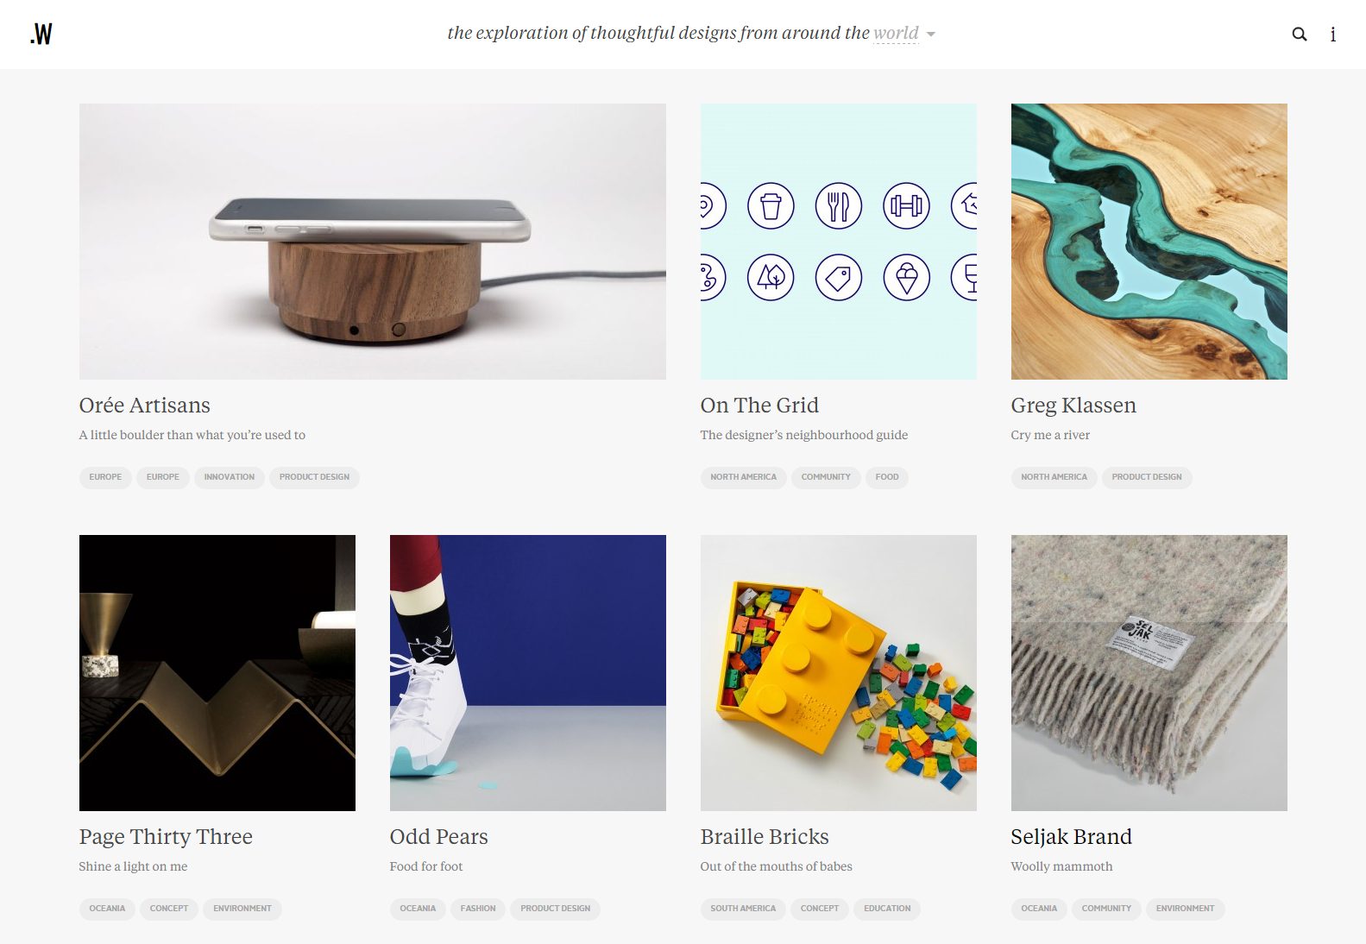The image size is (1366, 944).
Task: Open the Page Thirty Three title
Action: tap(166, 837)
